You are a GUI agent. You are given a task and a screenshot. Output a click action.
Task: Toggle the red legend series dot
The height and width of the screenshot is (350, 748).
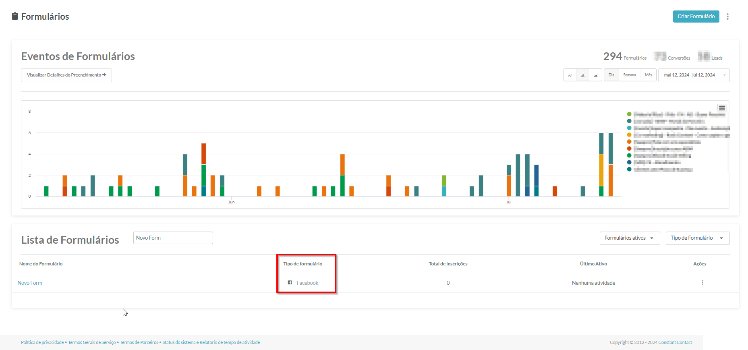pos(629,149)
